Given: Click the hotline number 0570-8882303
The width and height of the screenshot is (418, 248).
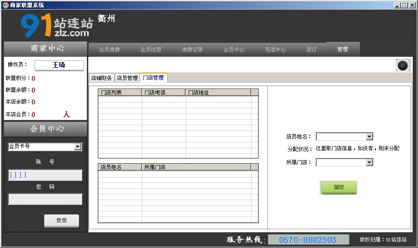Looking at the screenshot, I should click(x=308, y=240).
